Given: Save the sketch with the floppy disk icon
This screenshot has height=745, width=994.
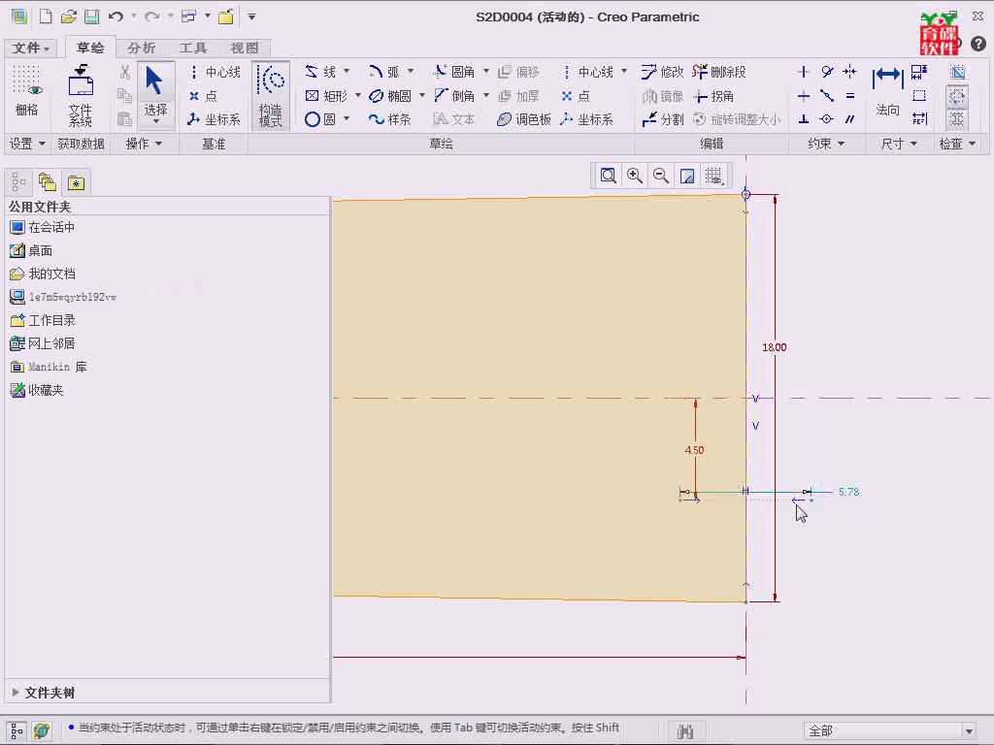Looking at the screenshot, I should pos(92,17).
